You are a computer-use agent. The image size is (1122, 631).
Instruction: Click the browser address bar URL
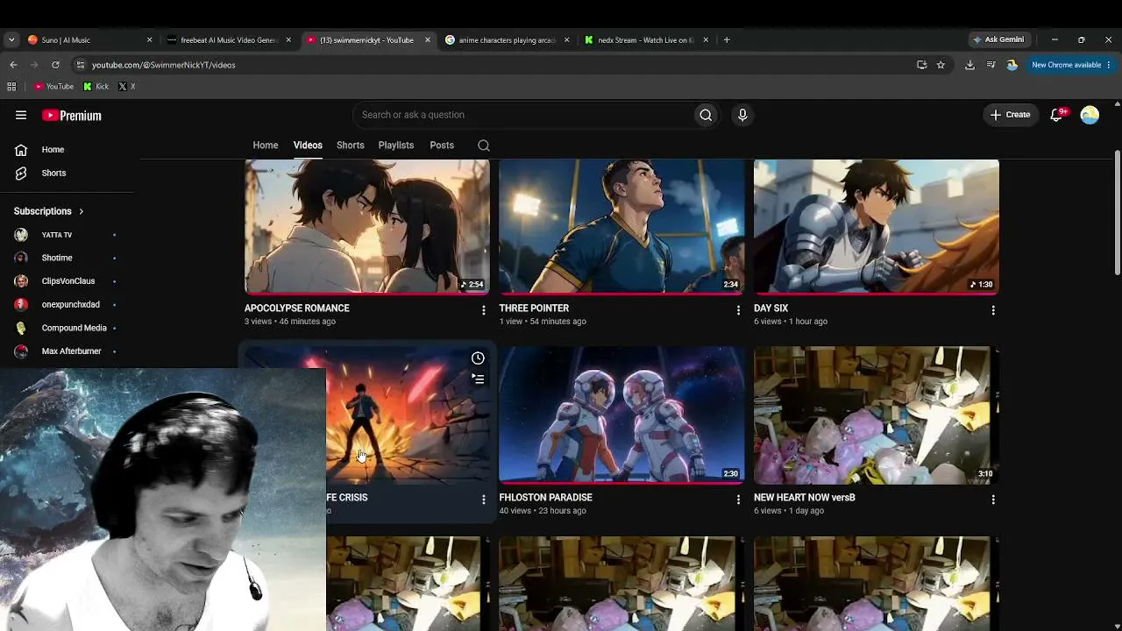[163, 65]
